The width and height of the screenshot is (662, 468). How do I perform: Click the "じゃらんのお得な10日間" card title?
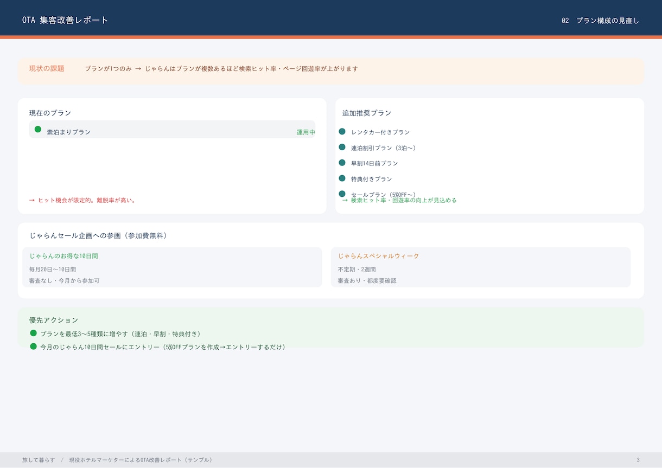63,256
